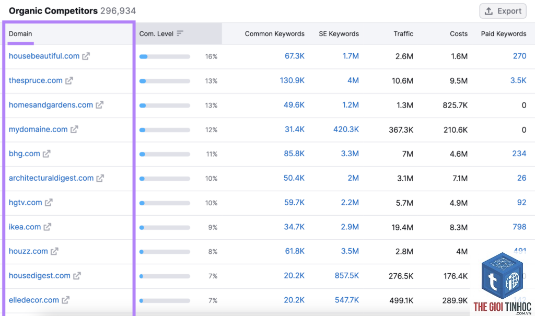Open 420.3K SE keywords for mydomaine.com
535x316 pixels.
tap(346, 130)
